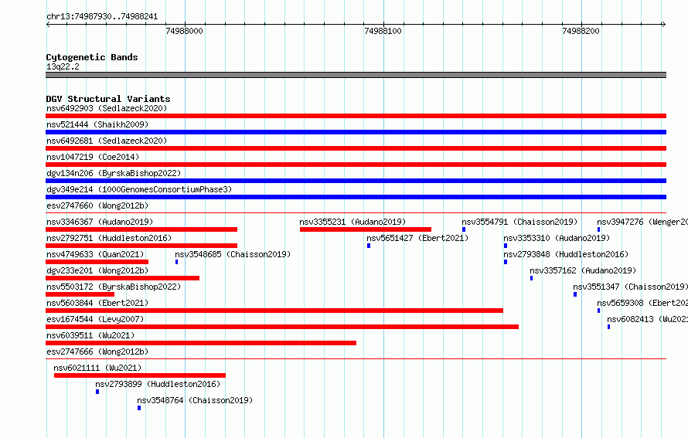Viewport: 688px width, 438px height.
Task: Click the blue marker under nsv3357162
Action: pos(531,278)
